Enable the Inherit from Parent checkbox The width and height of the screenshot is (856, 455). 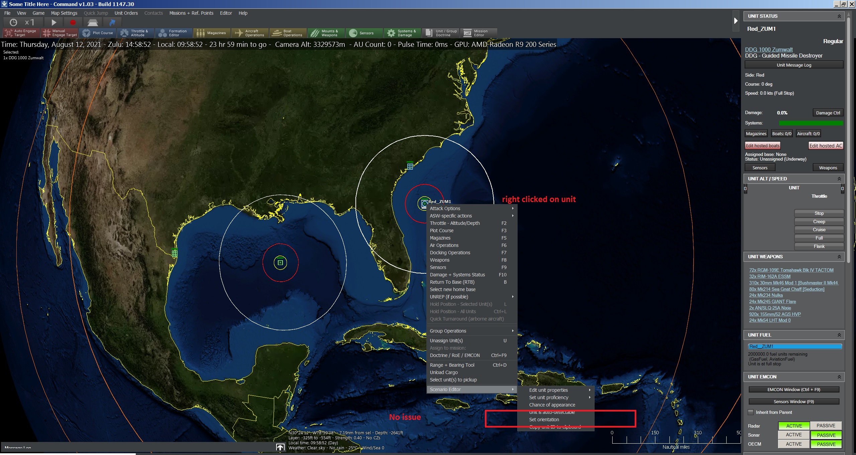pyautogui.click(x=751, y=412)
